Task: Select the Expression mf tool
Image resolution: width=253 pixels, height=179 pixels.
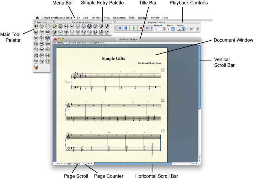Action: pos(42,50)
